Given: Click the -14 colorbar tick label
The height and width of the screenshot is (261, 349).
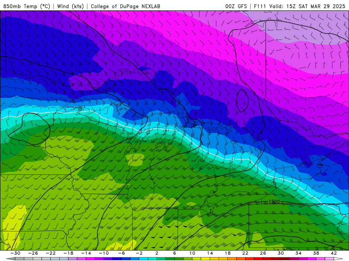Looking at the screenshot, I should point(86,253).
